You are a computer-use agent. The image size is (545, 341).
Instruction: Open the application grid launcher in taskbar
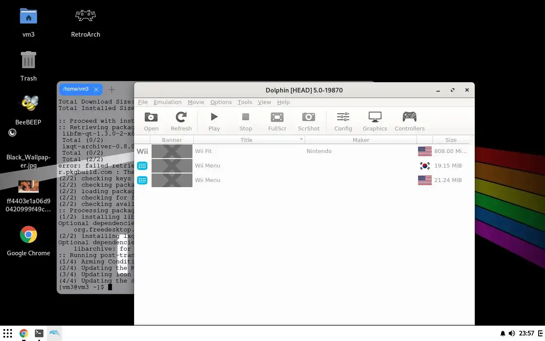[8, 333]
